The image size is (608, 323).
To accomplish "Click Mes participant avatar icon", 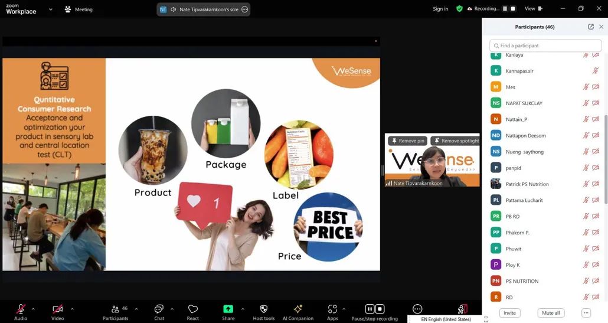I will click(x=496, y=87).
